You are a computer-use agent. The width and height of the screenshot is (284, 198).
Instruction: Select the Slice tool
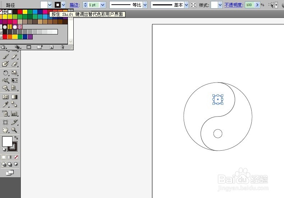pyautogui.click(x=14, y=122)
